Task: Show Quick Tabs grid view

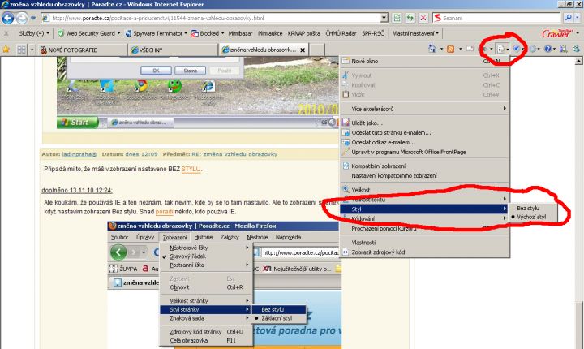Action: (x=22, y=50)
